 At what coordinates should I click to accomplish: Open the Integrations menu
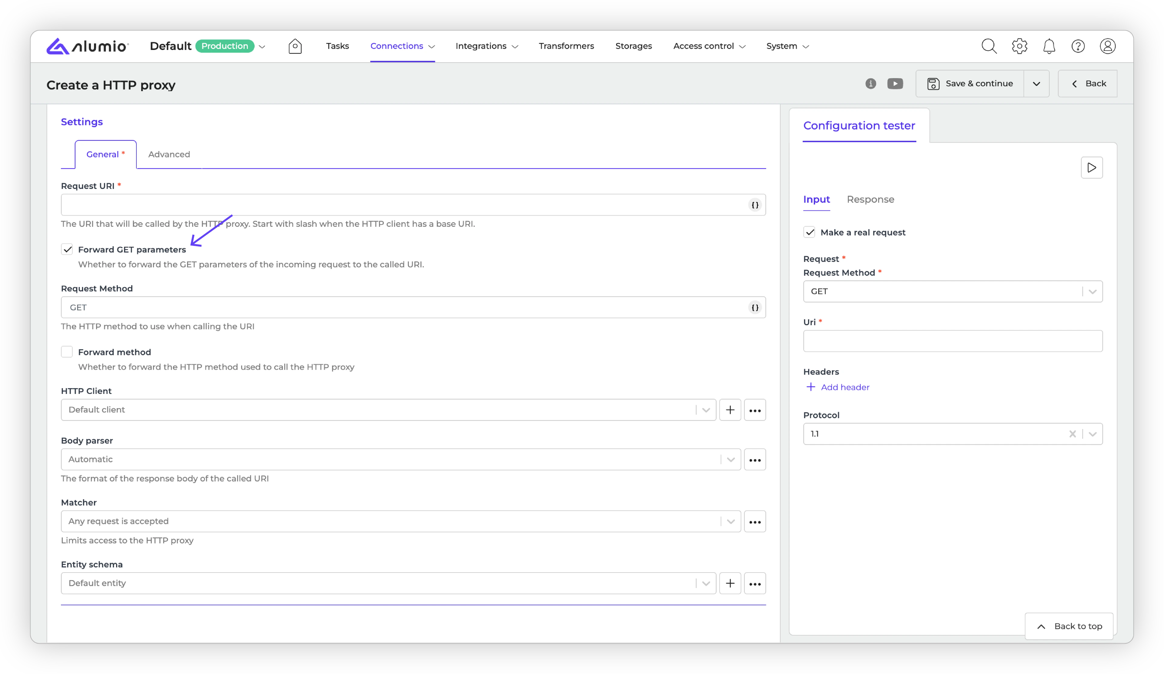point(487,46)
